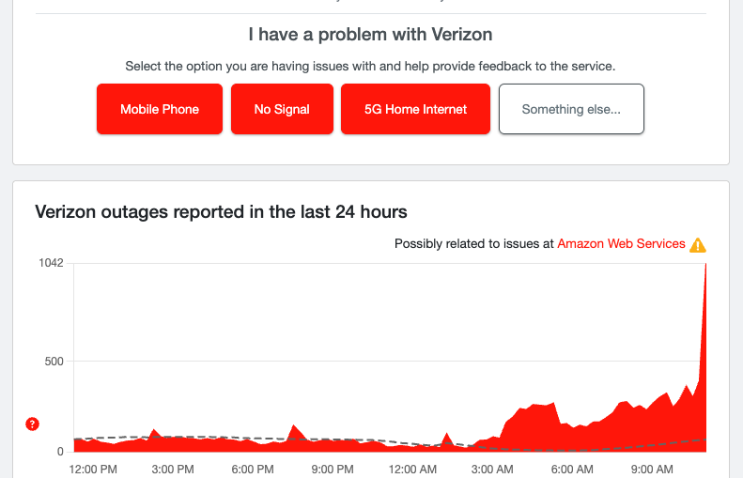Report a 5G Home Internet issue
The width and height of the screenshot is (743, 478).
point(415,109)
